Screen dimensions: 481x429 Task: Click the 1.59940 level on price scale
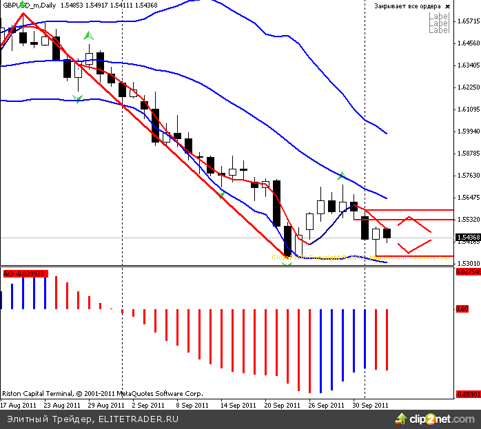tap(468, 132)
